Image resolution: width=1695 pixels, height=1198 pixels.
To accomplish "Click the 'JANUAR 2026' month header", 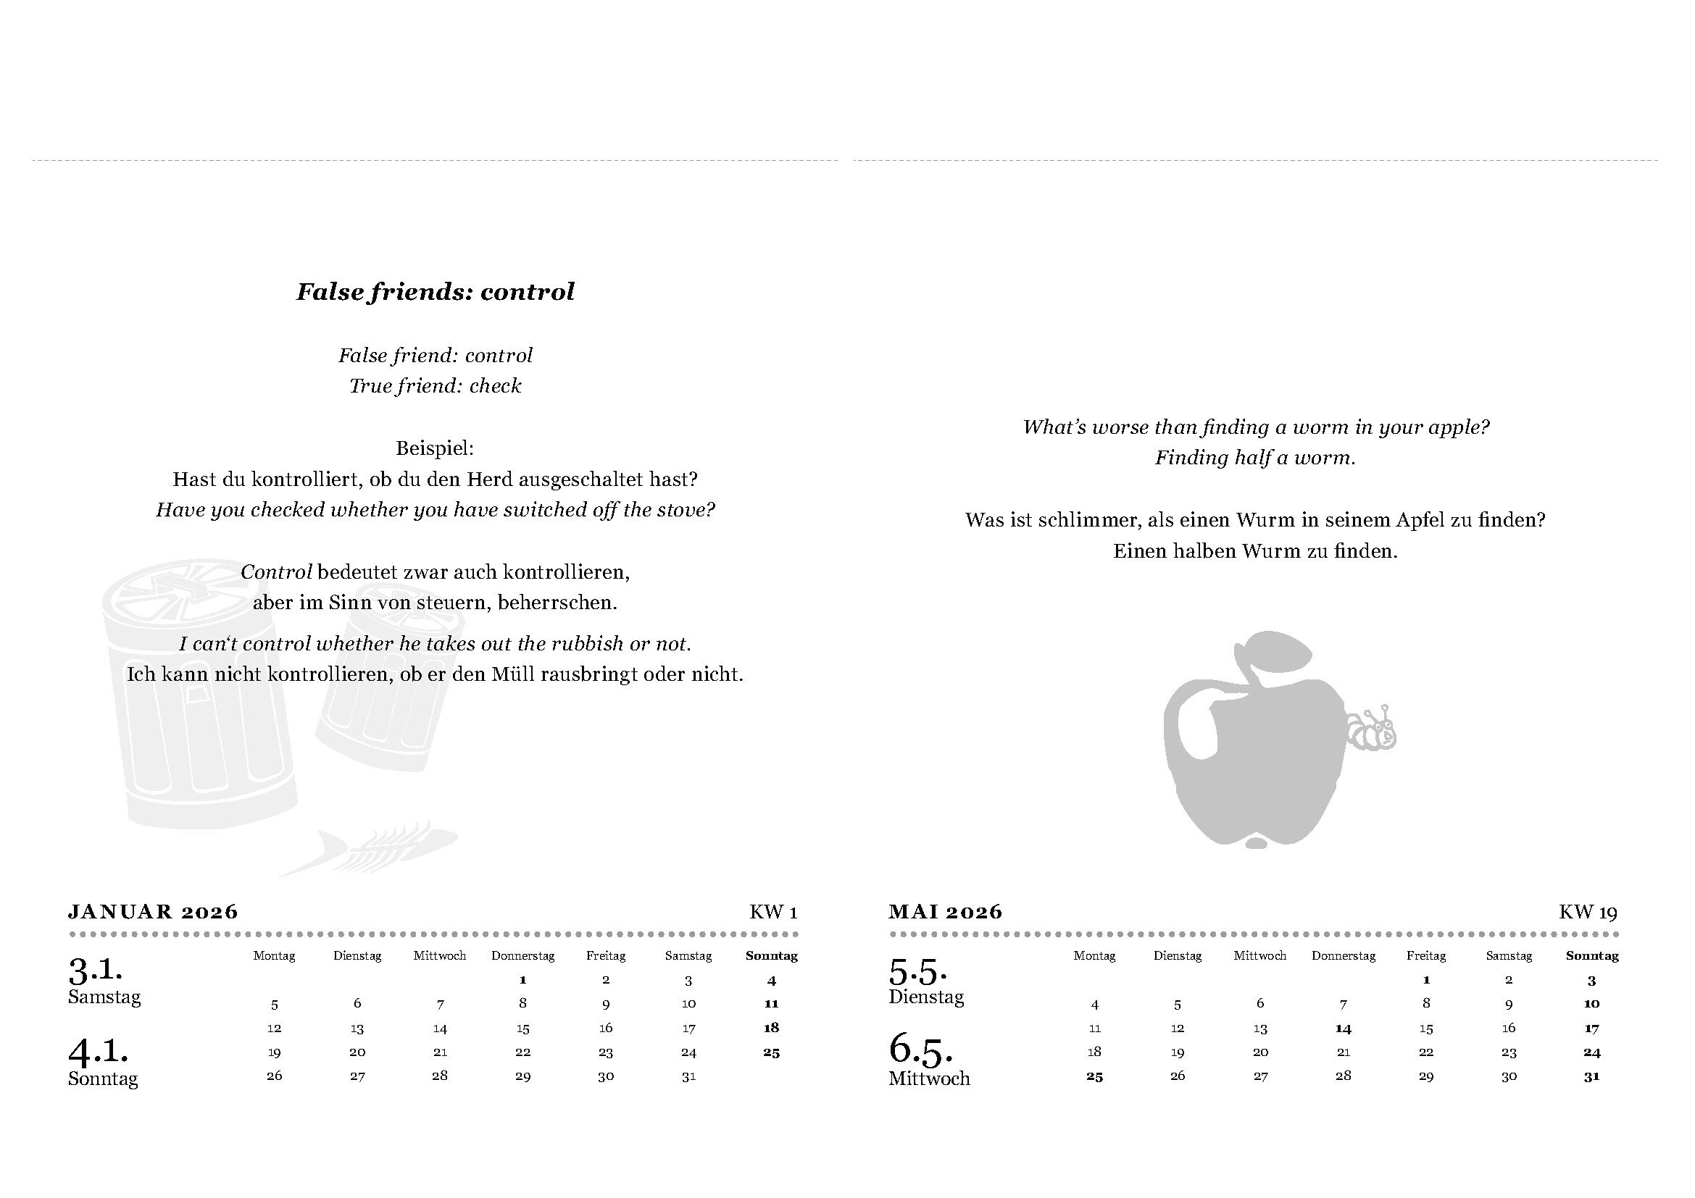I will tap(154, 912).
